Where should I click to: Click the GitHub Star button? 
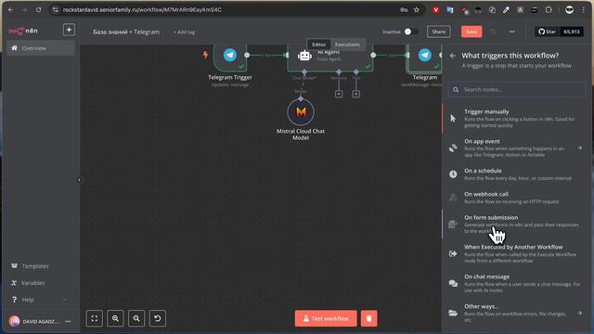(x=548, y=32)
